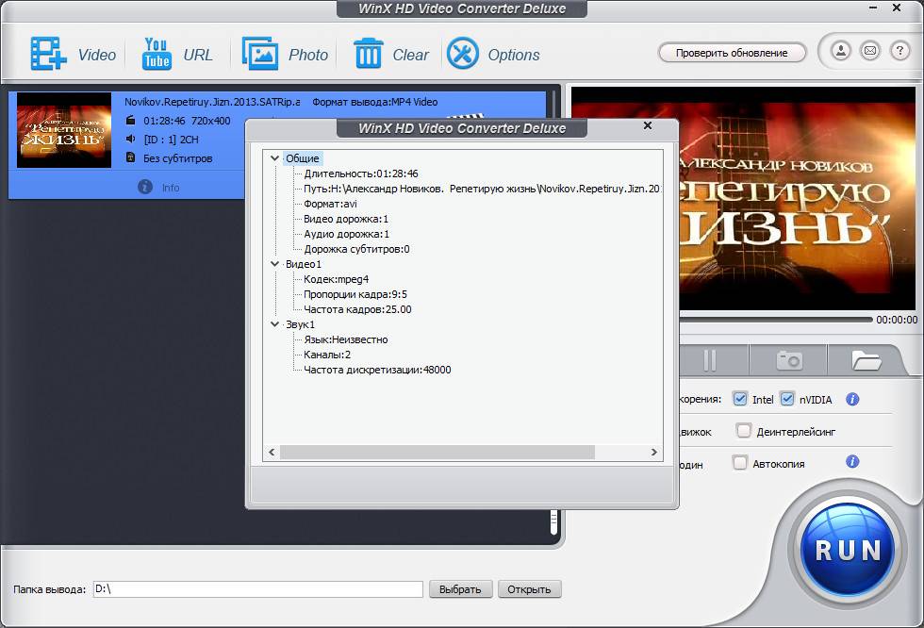Click the video thumbnail in file list

click(64, 130)
